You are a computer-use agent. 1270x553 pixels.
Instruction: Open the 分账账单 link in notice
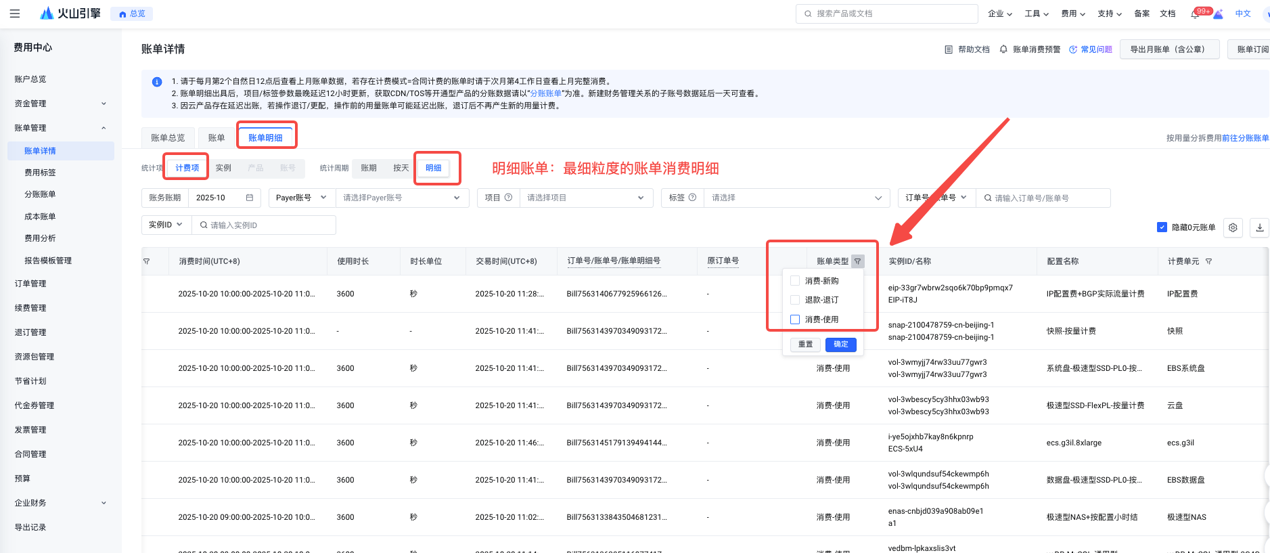(545, 93)
